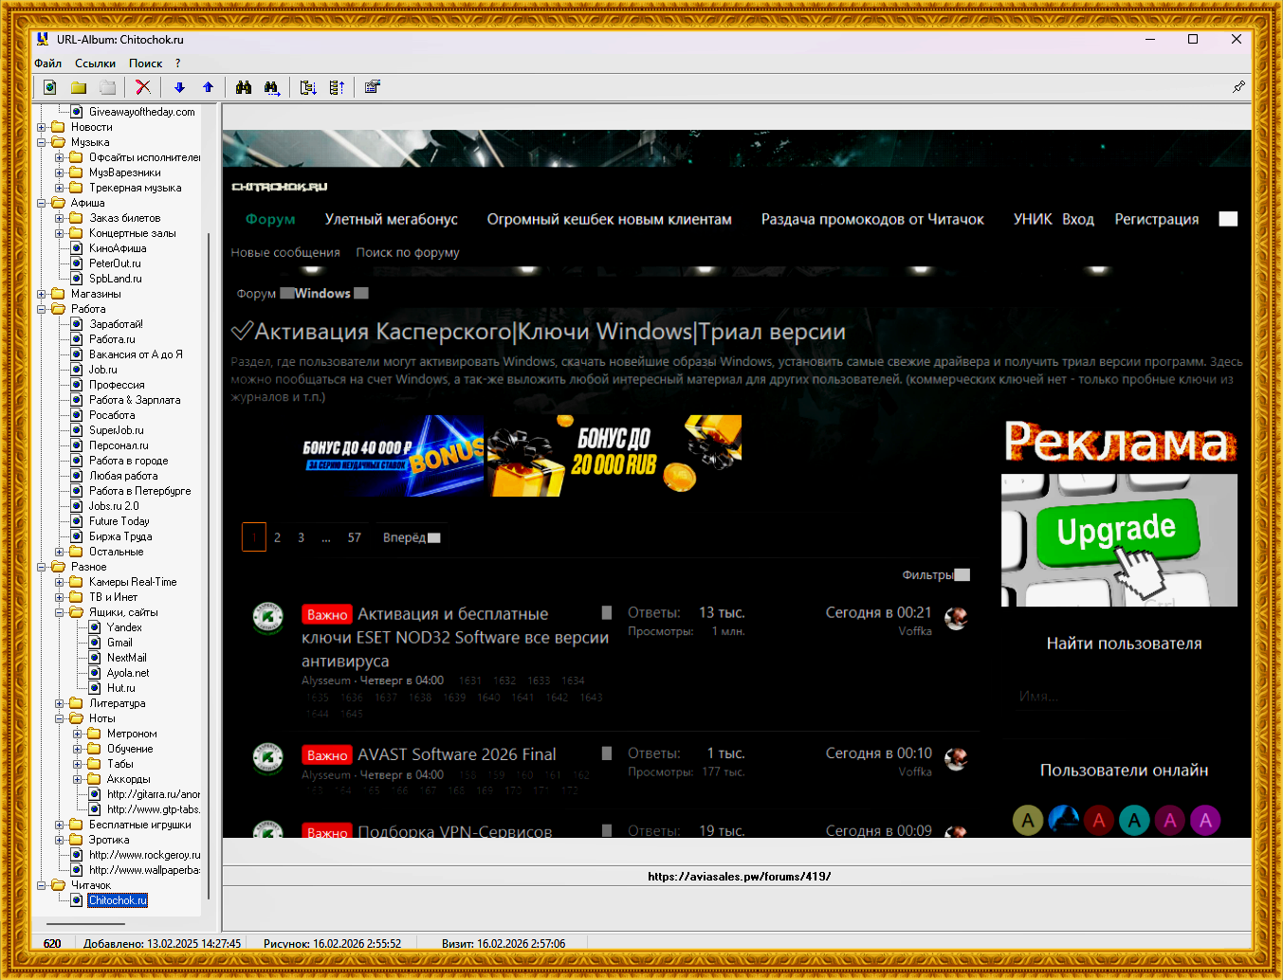
Task: Click the binoculars find icon
Action: click(x=244, y=87)
